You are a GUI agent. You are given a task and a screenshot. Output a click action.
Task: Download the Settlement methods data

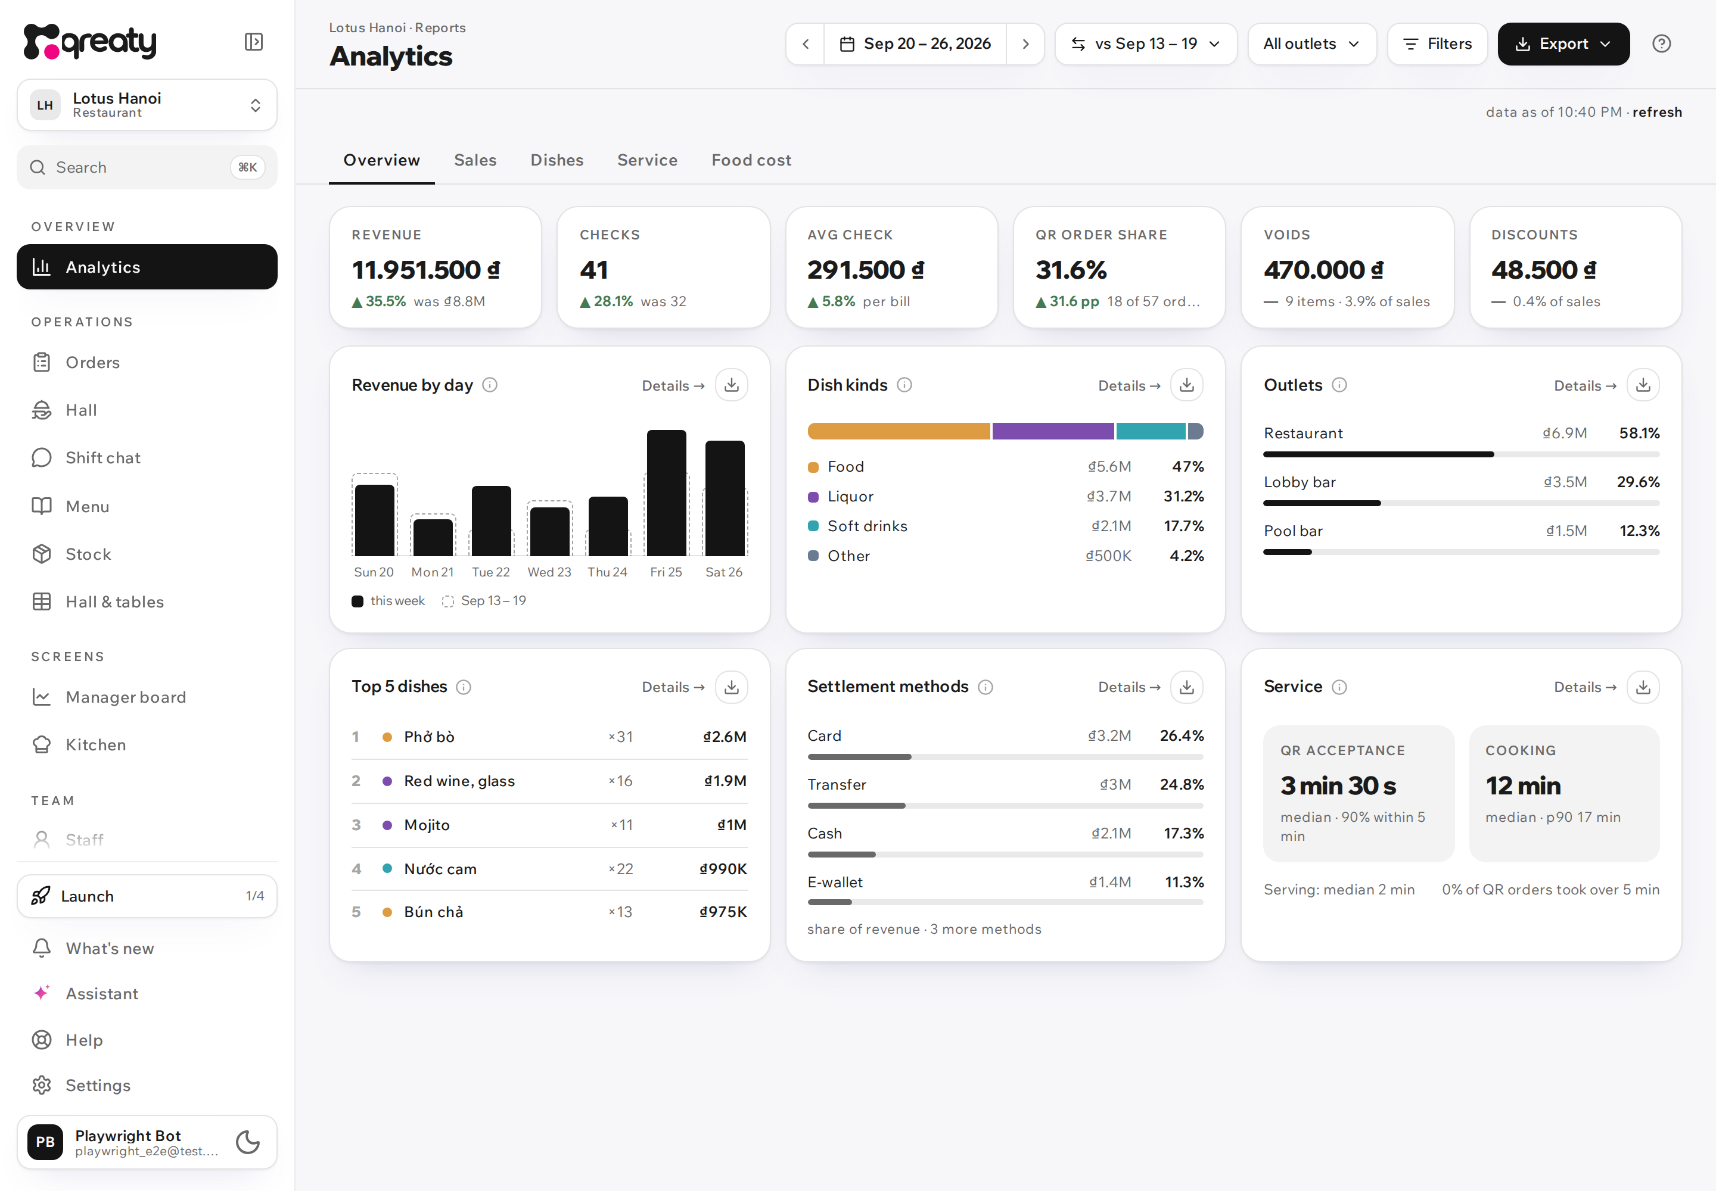[x=1186, y=687]
